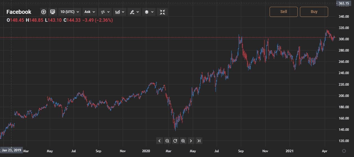Open the 1D (UTC) timeframe dropdown
The height and width of the screenshot is (157, 354).
pyautogui.click(x=70, y=12)
